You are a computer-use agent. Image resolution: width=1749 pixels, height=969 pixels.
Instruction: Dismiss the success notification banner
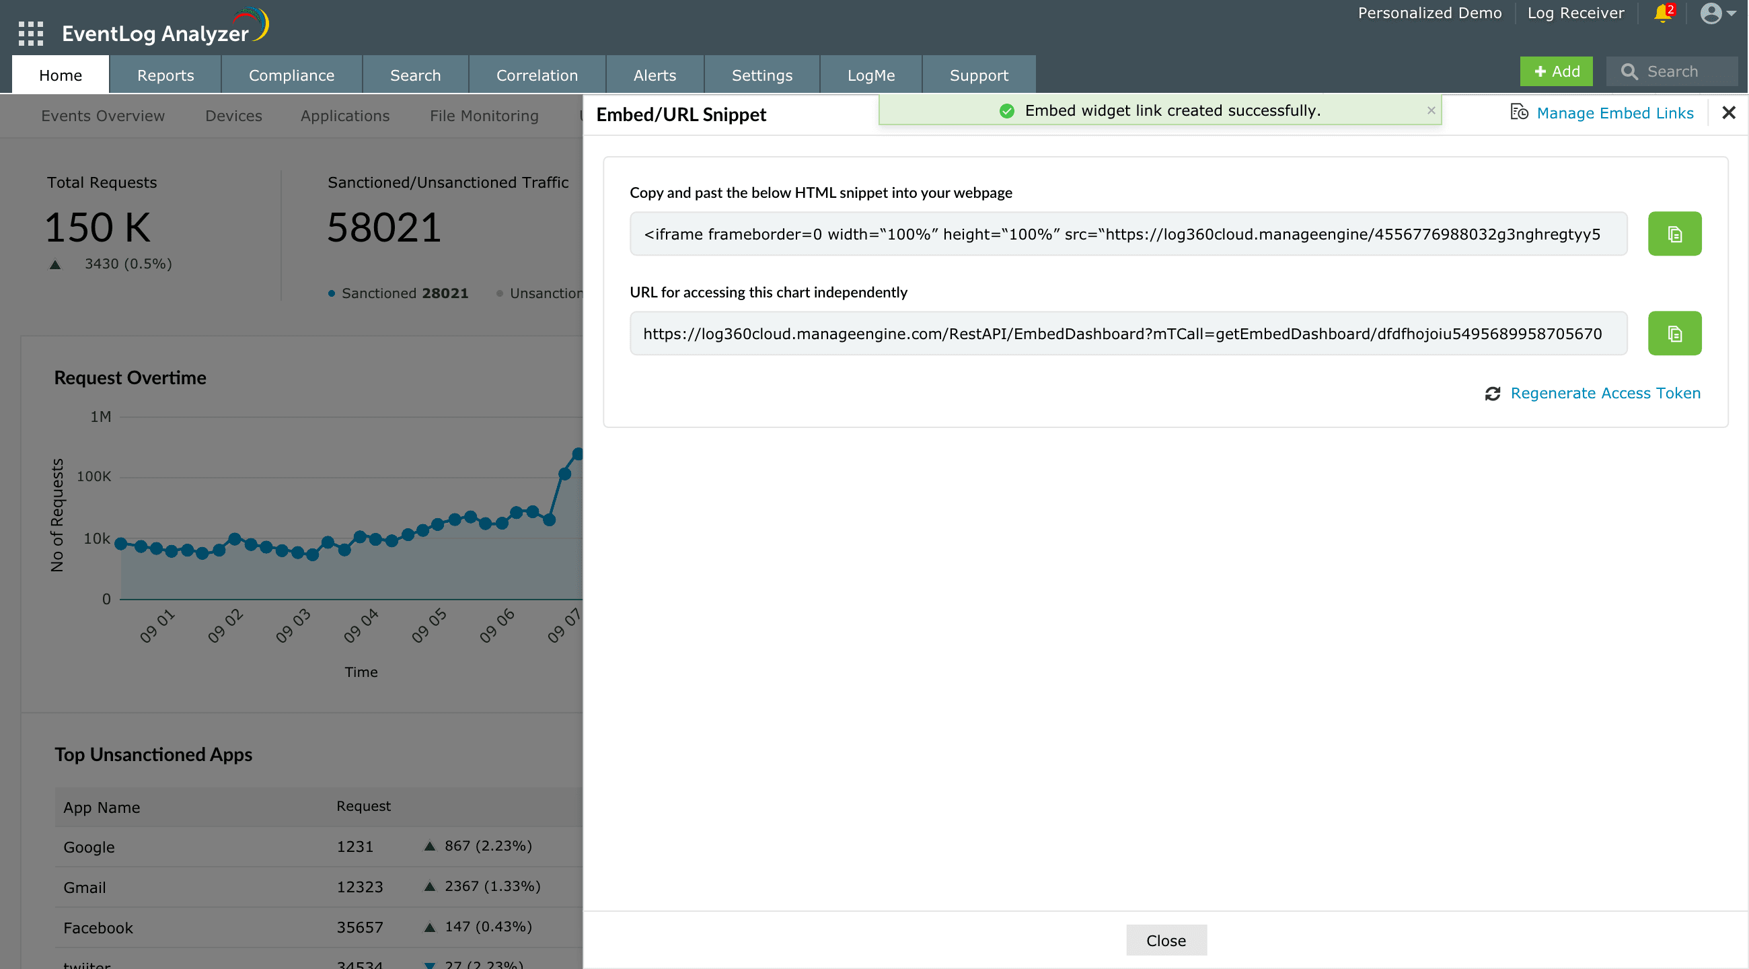pyautogui.click(x=1431, y=110)
